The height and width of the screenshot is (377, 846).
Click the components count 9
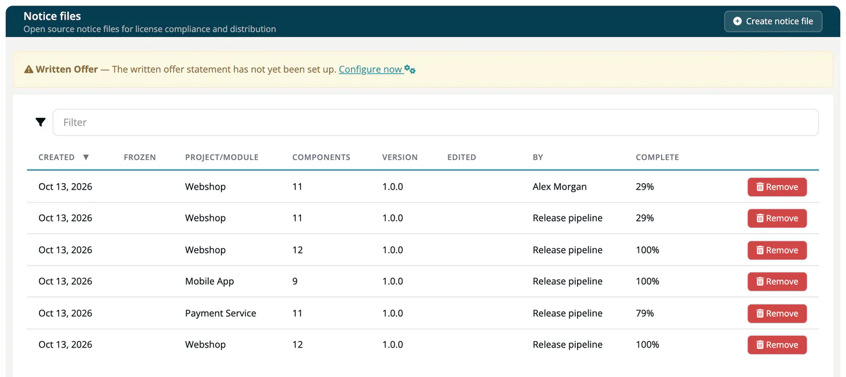click(295, 281)
